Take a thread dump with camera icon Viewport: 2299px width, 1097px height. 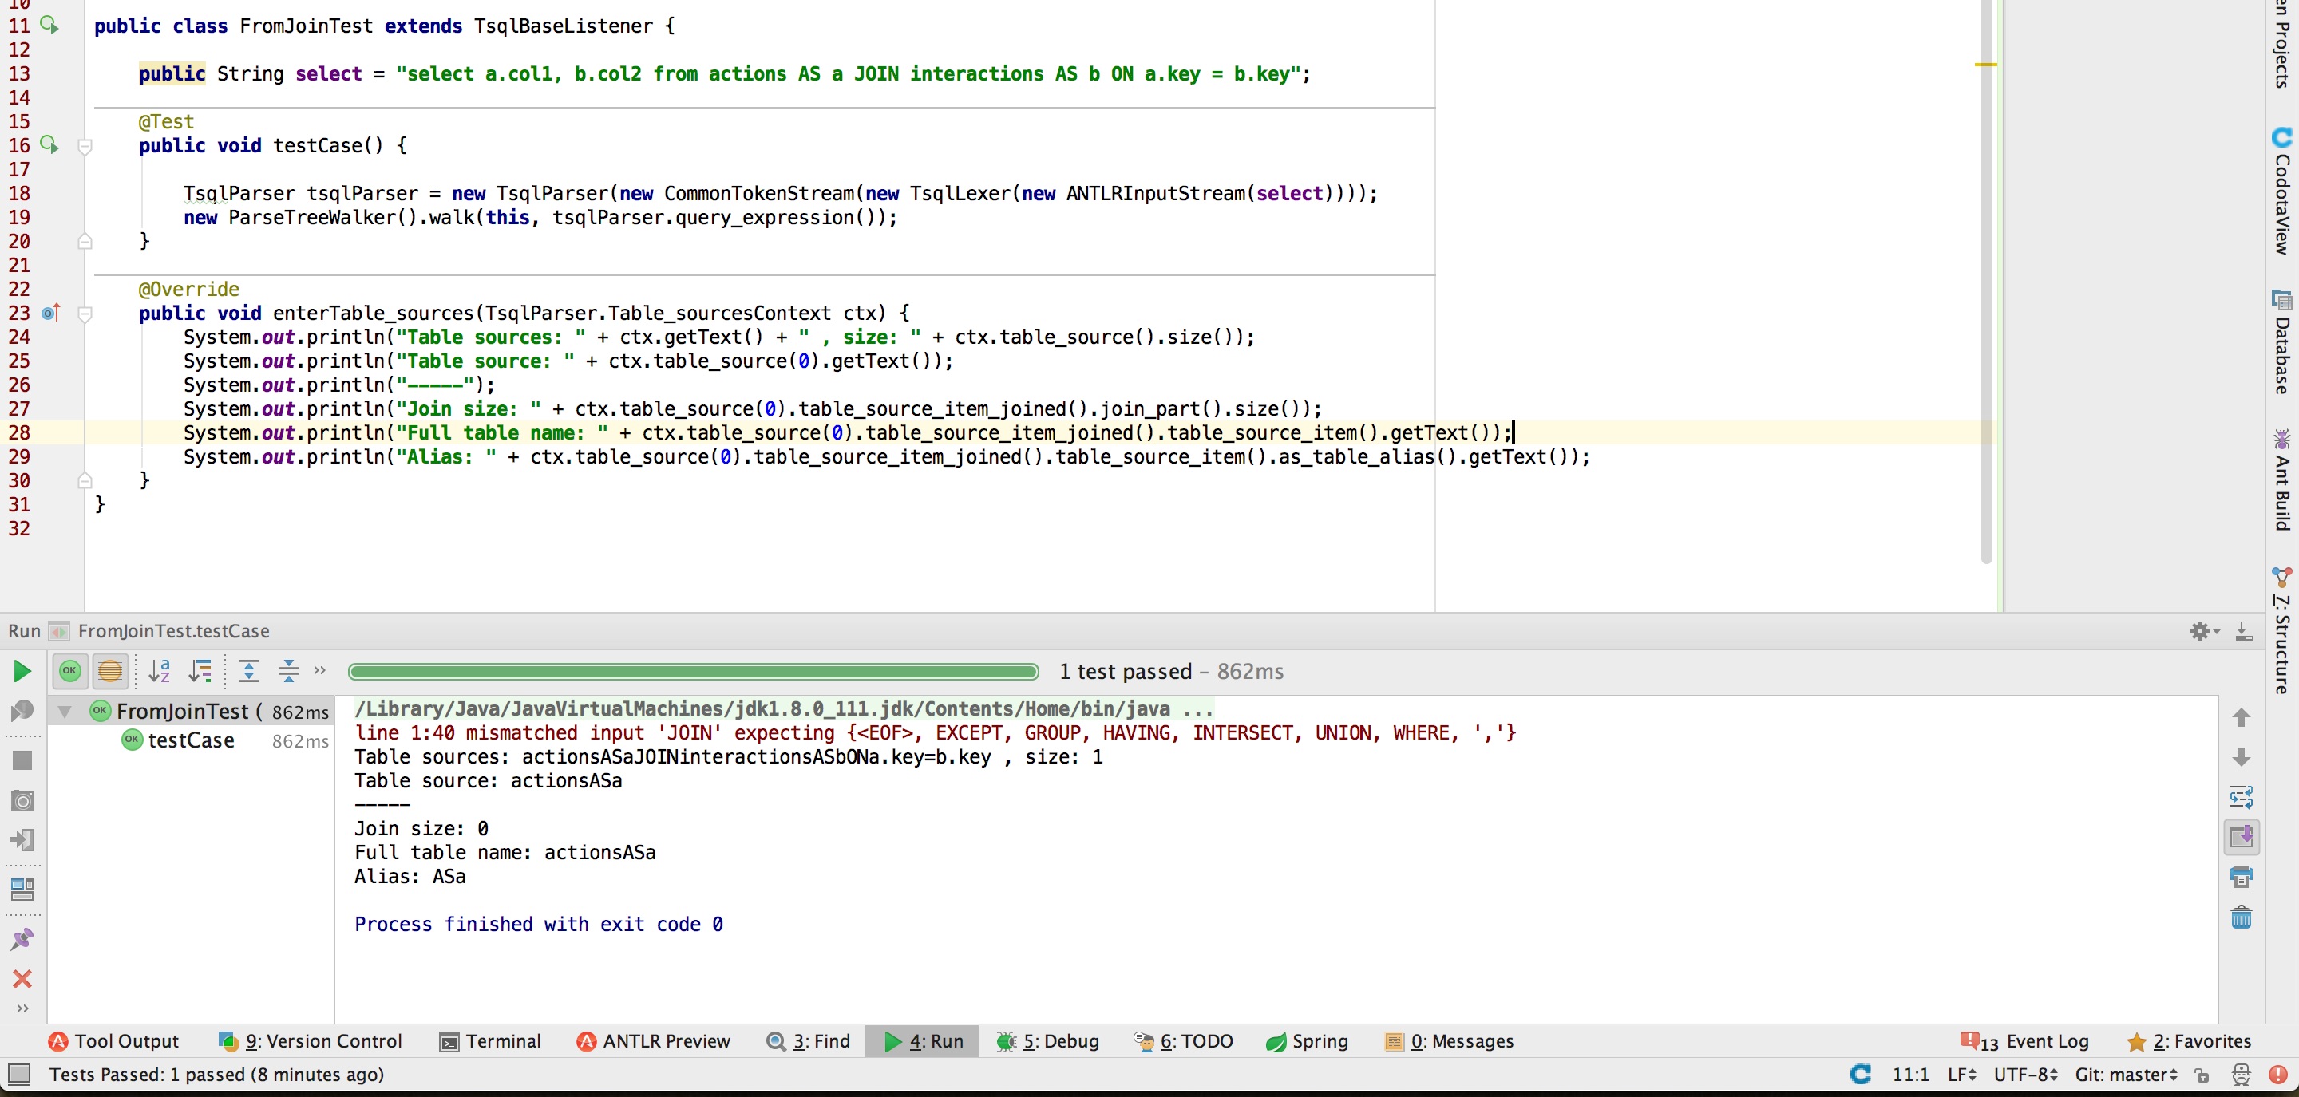pos(22,800)
